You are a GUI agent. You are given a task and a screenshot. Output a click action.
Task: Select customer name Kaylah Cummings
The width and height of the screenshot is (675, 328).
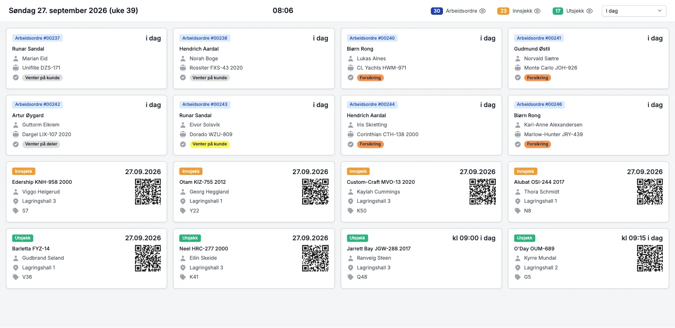378,192
